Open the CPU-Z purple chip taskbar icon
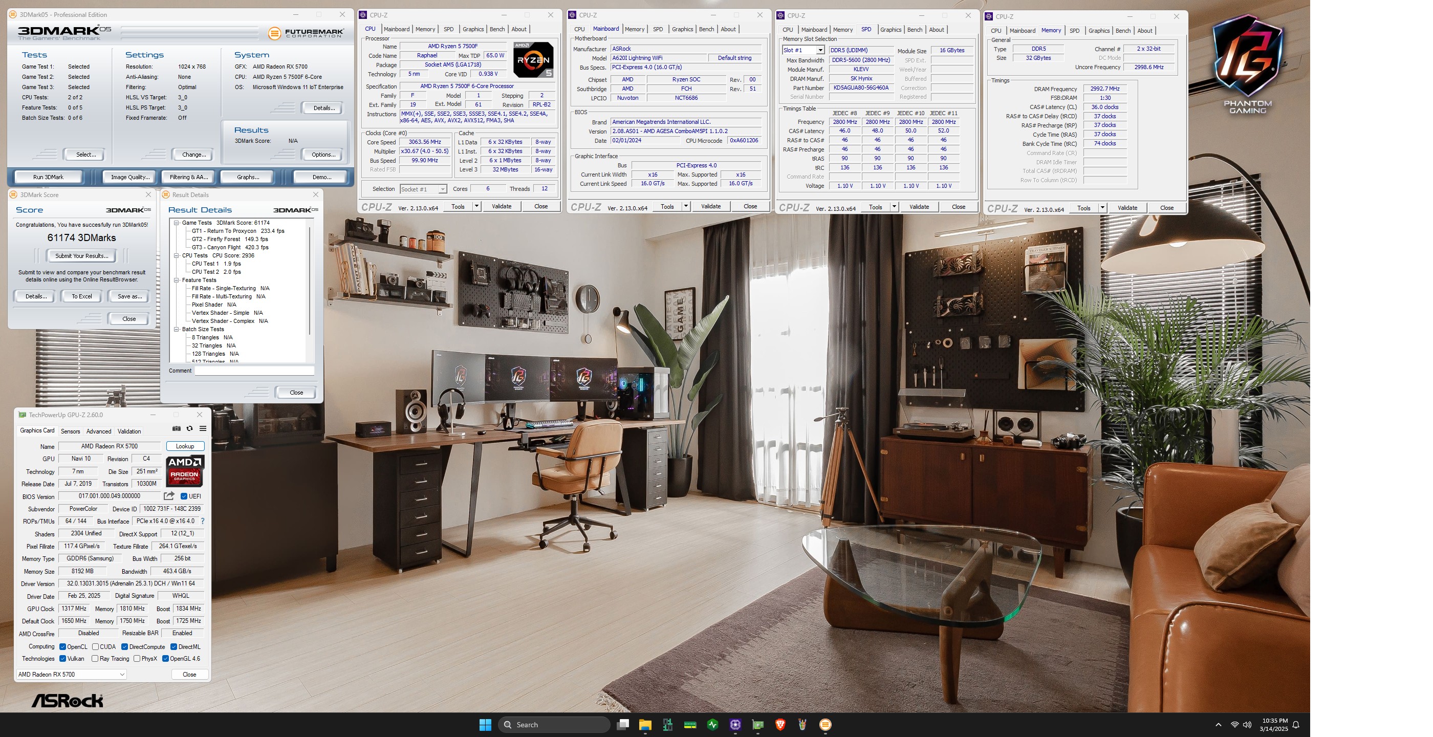This screenshot has height=737, width=1433. (x=735, y=724)
